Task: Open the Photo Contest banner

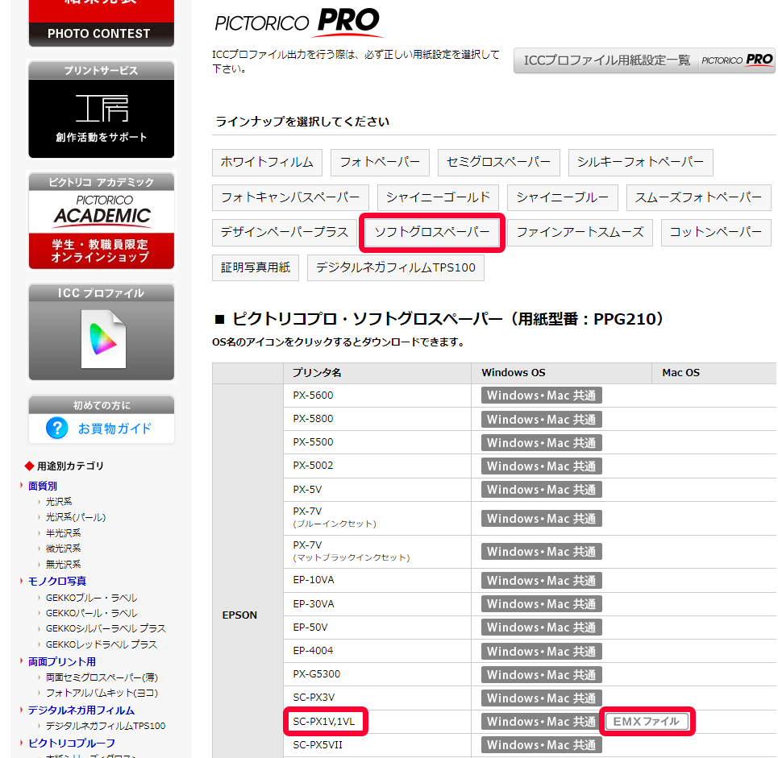Action: click(x=101, y=23)
